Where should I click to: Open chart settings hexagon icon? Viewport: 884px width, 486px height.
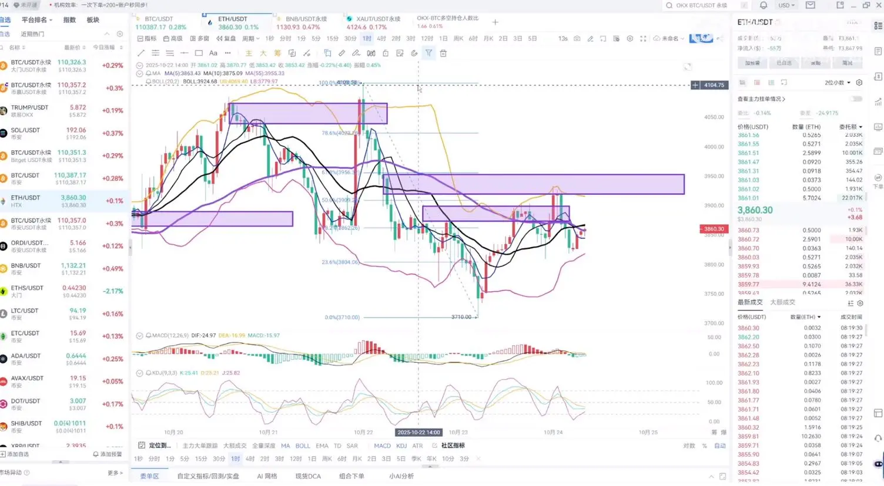[x=629, y=39]
